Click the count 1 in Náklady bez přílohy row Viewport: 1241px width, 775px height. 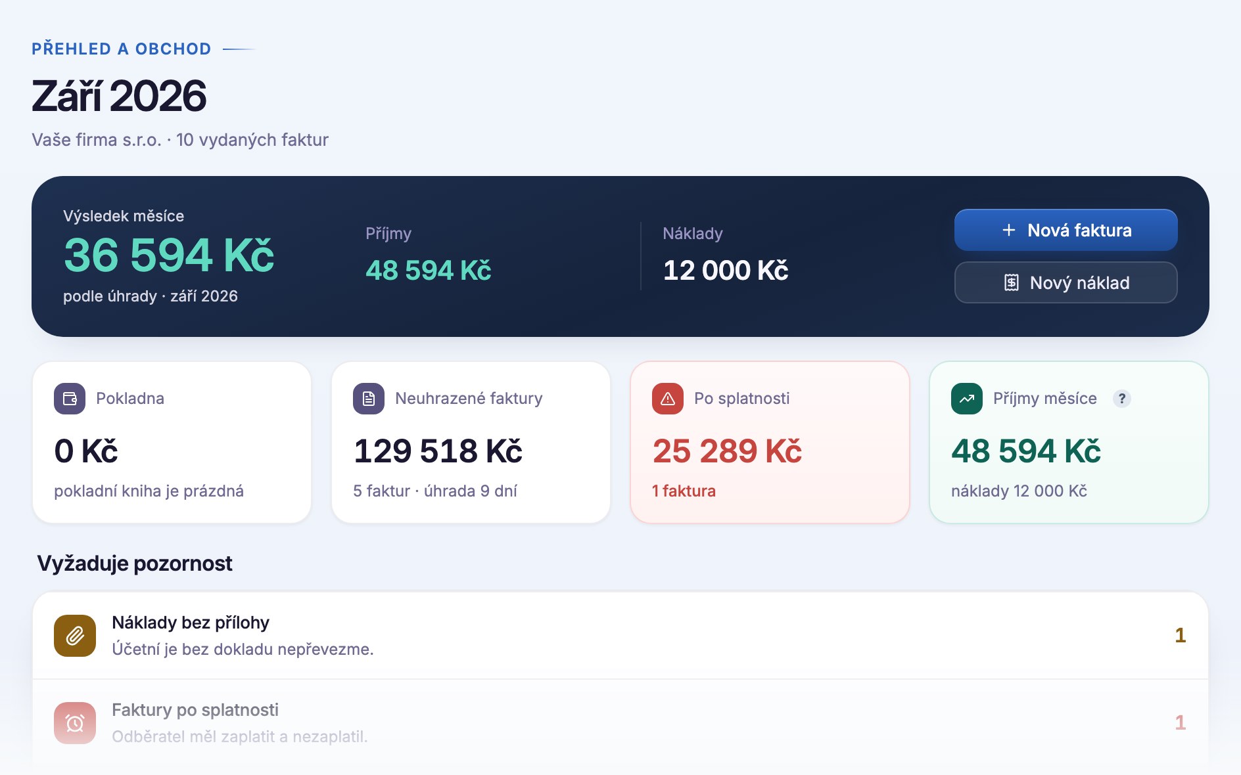pyautogui.click(x=1181, y=636)
